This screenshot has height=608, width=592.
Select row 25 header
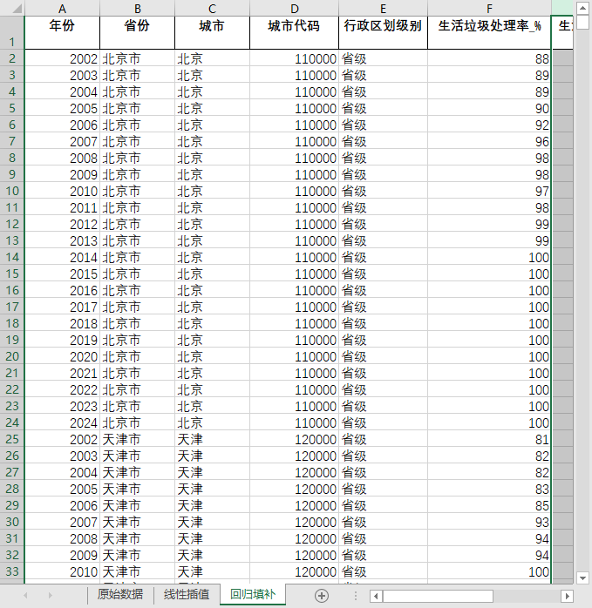coord(12,439)
